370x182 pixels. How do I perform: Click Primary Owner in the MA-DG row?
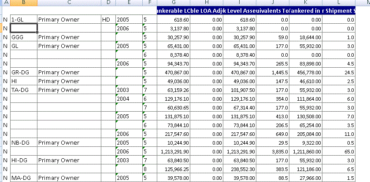(x=69, y=178)
